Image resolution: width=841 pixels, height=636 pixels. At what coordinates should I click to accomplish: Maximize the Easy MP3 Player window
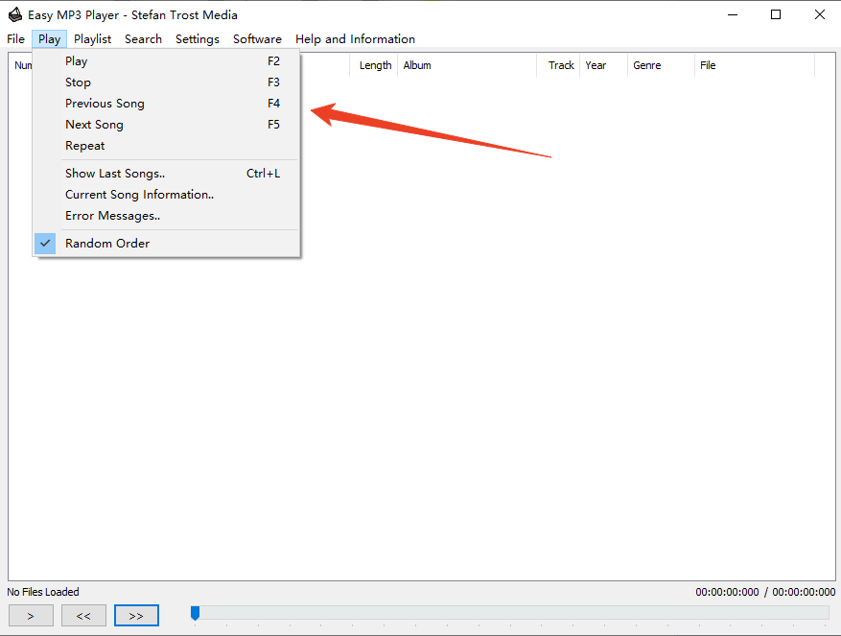tap(776, 14)
